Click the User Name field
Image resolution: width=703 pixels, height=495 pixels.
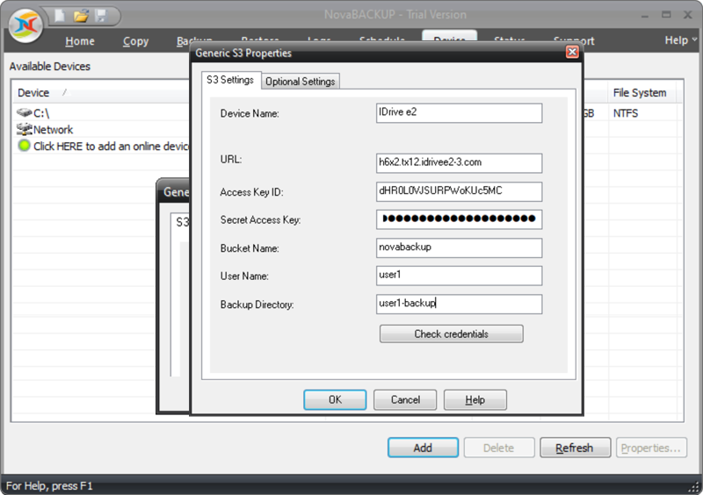pos(459,276)
